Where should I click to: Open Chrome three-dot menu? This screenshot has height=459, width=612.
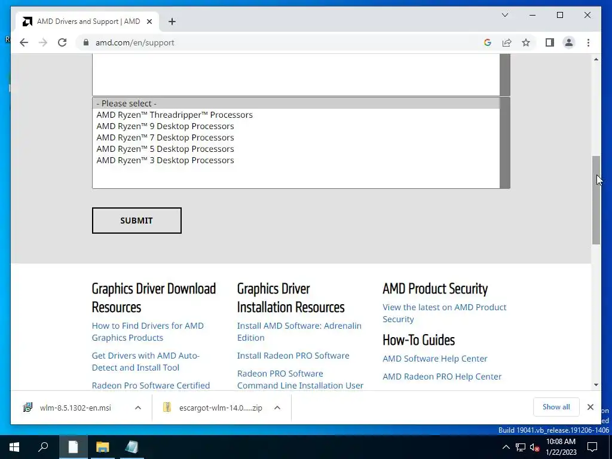click(588, 42)
